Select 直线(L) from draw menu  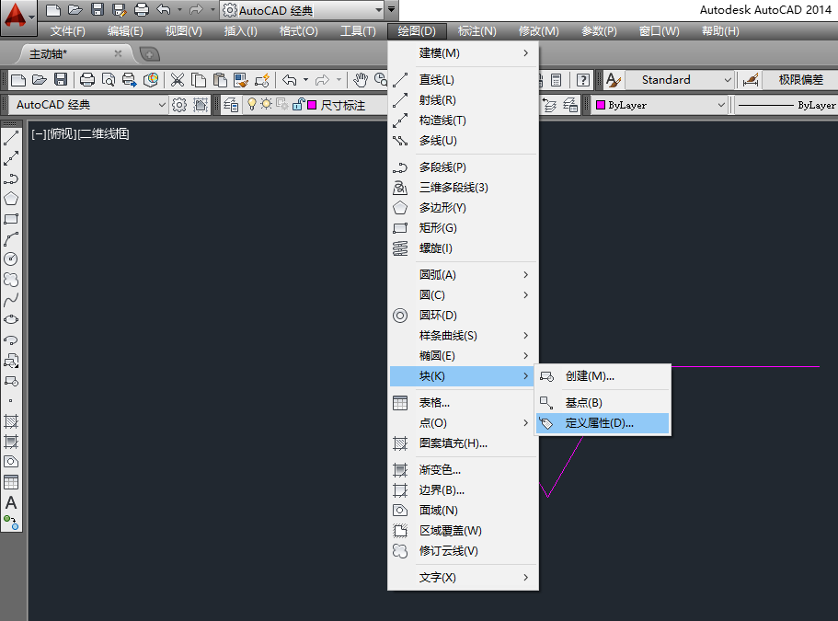(x=463, y=80)
